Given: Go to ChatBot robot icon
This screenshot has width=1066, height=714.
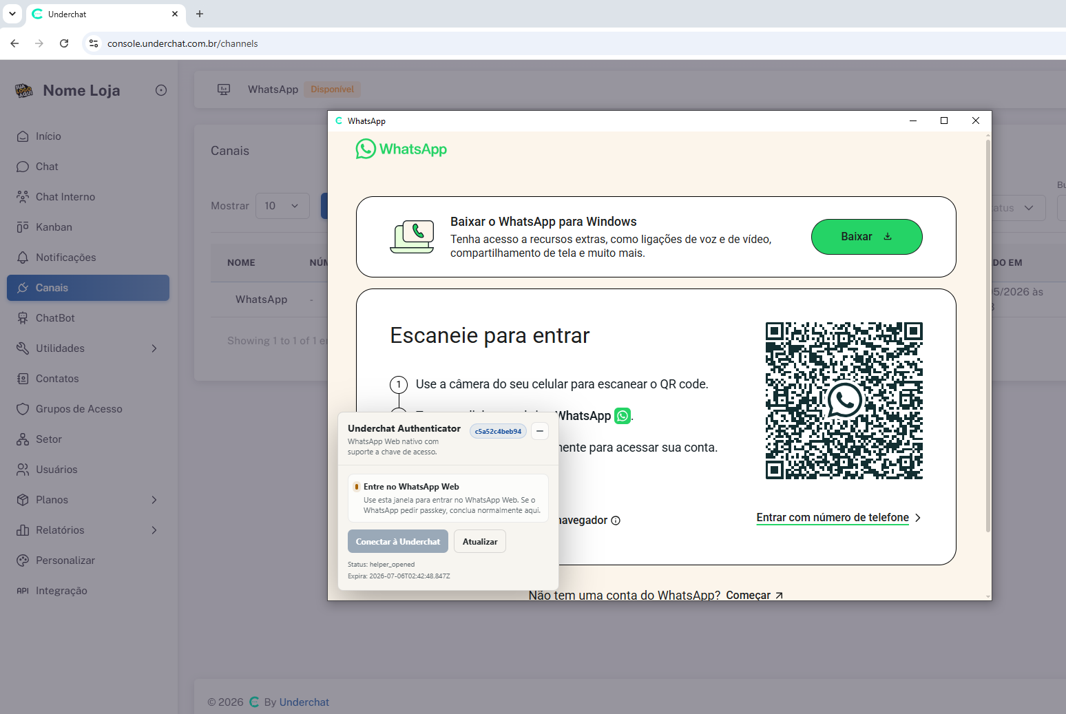Looking at the screenshot, I should pos(23,318).
